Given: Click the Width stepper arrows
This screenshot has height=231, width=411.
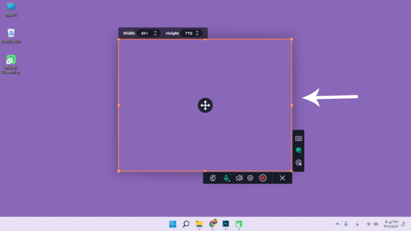Looking at the screenshot, I should click(x=155, y=33).
